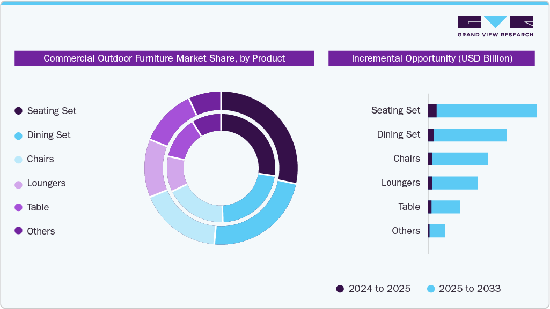Select the Seating Set legend bullet
This screenshot has width=550, height=309.
18,111
